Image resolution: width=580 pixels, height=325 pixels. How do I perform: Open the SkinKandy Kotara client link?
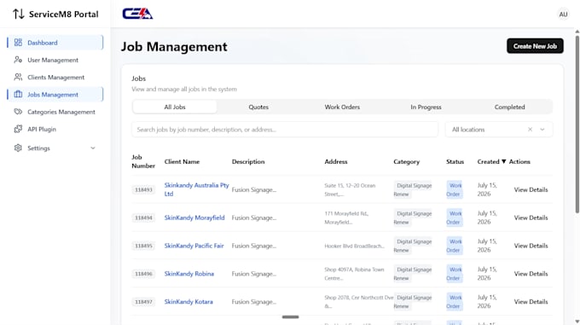point(188,302)
